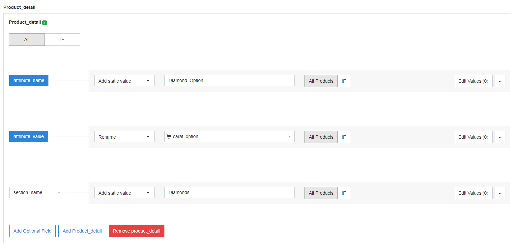Collapse the attribute_name row with arrow button
Viewport: 516px width, 252px height.
point(500,81)
